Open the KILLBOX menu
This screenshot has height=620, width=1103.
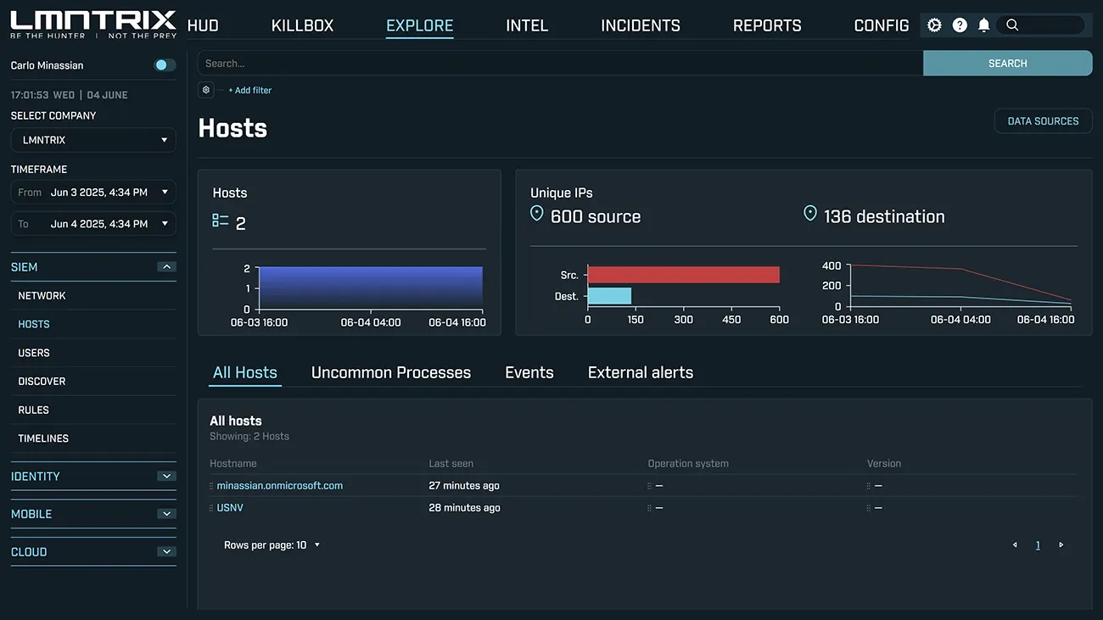coord(302,25)
